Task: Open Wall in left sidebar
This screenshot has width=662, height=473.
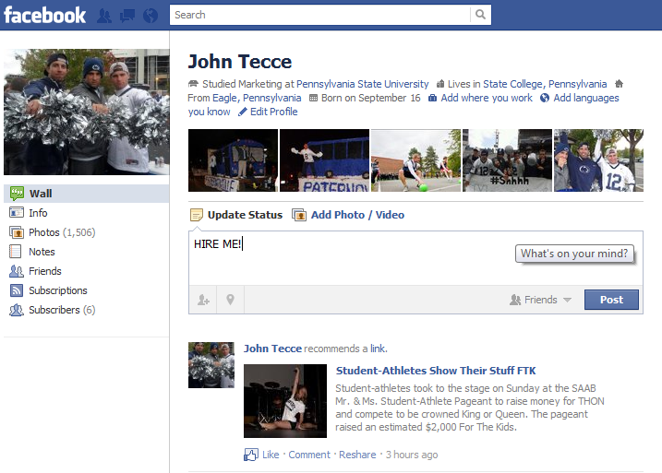Action: [41, 194]
